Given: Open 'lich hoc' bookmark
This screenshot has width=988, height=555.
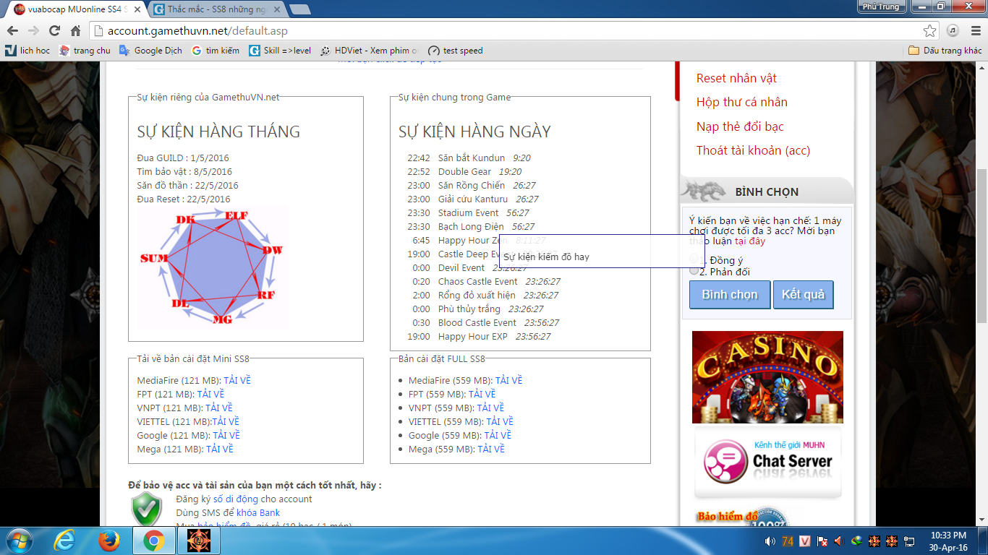Looking at the screenshot, I should pyautogui.click(x=27, y=51).
